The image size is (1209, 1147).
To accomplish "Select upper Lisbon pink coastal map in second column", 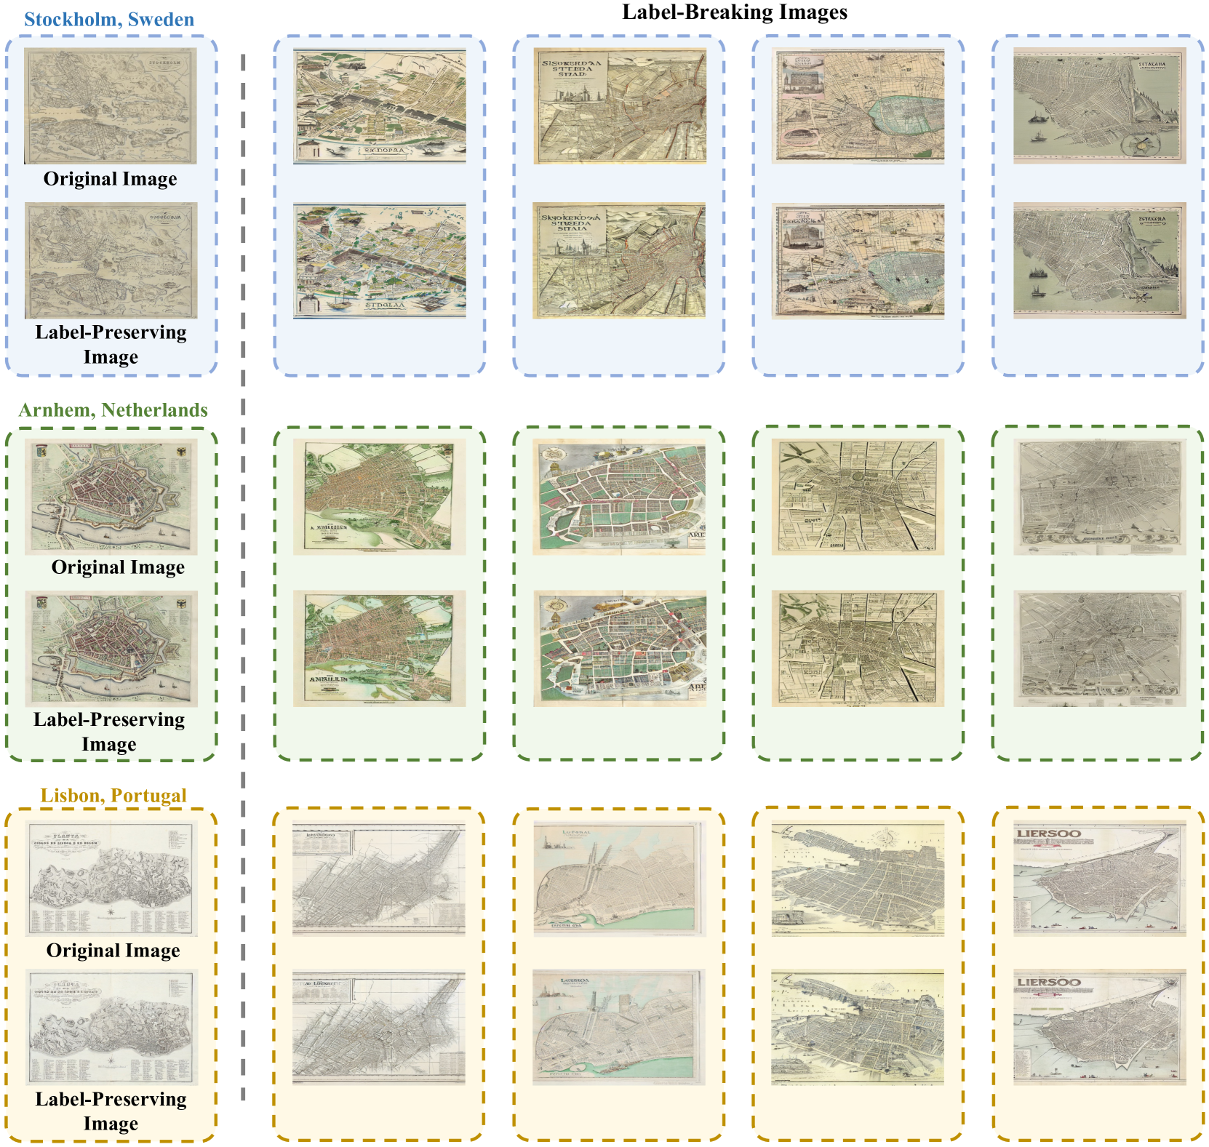I will point(619,879).
